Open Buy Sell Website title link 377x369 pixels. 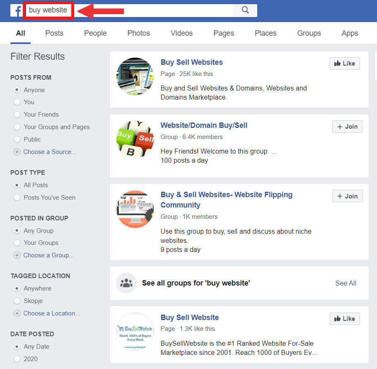click(x=189, y=318)
